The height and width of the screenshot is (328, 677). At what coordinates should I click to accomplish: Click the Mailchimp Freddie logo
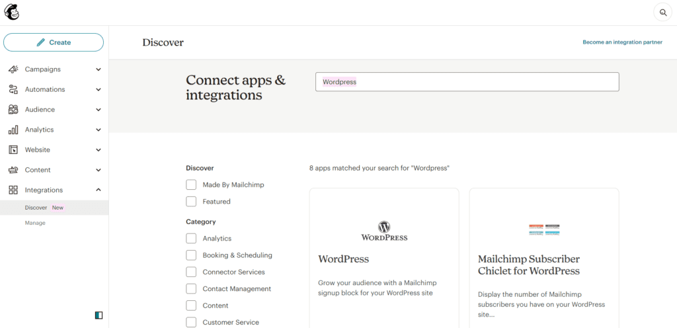(12, 13)
